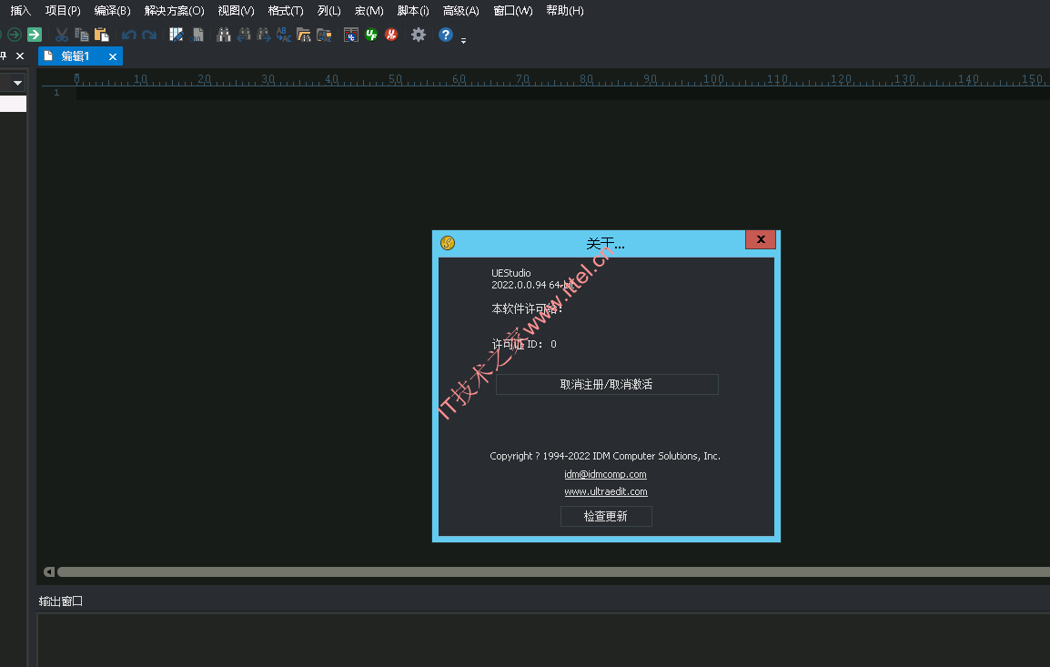Open settings via the gear icon

click(419, 35)
